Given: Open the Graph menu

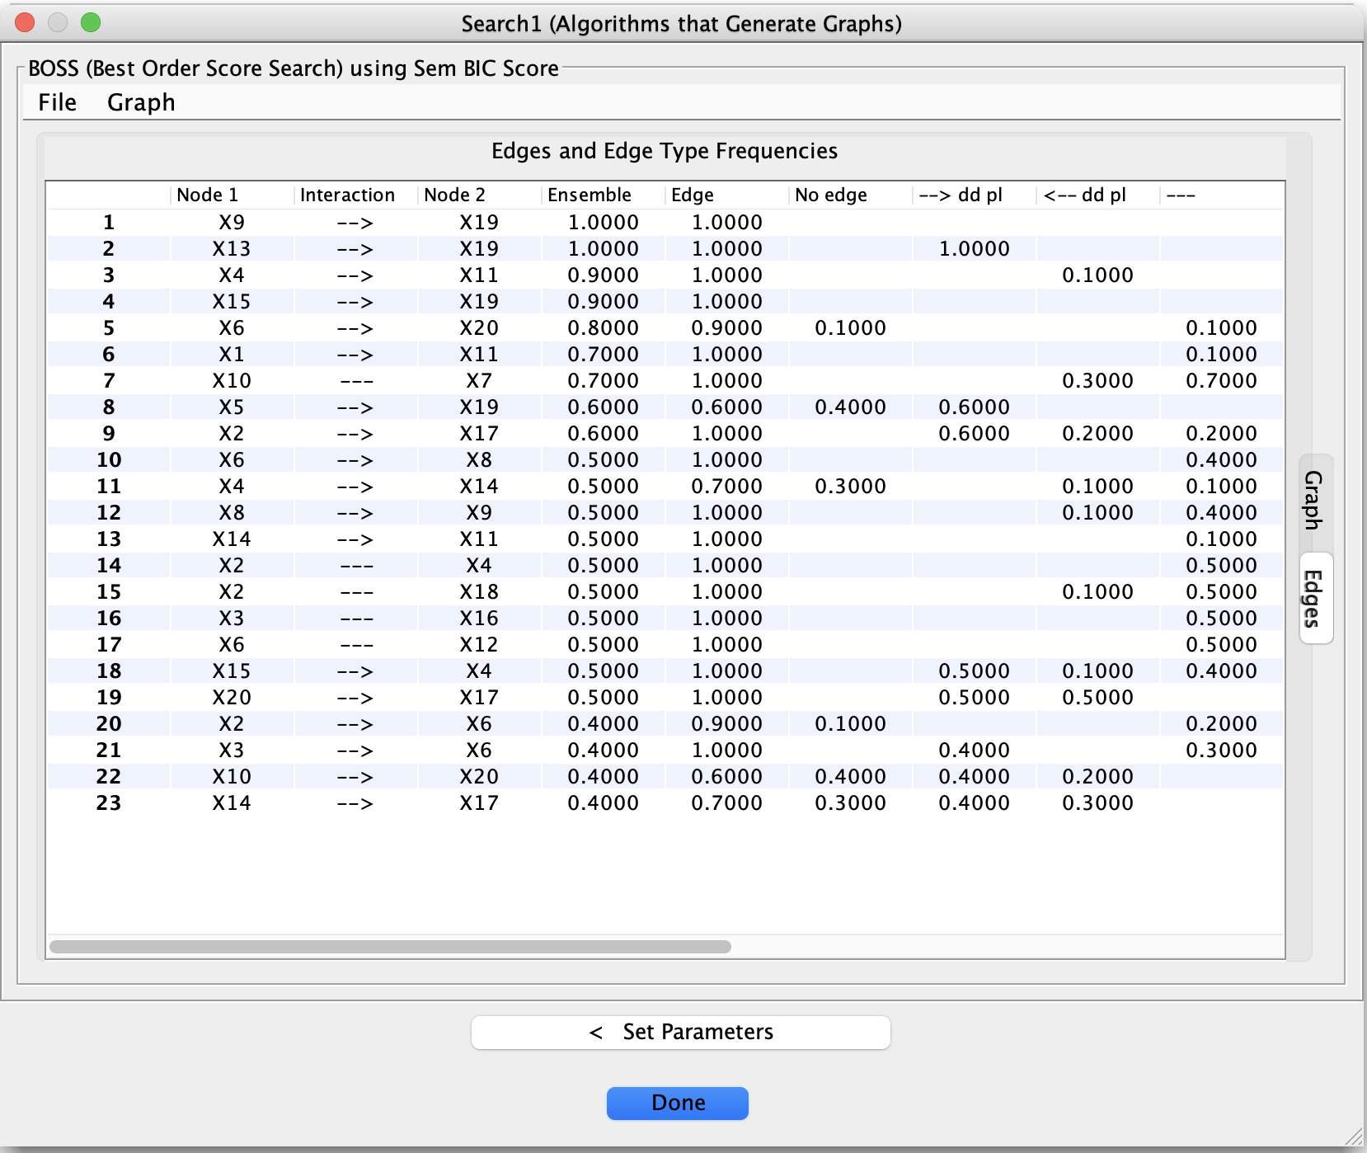Looking at the screenshot, I should coord(141,102).
